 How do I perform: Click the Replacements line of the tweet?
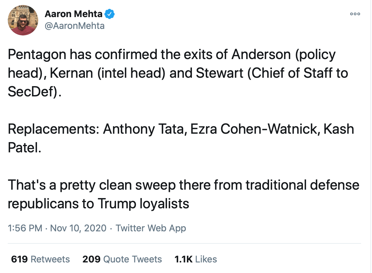click(x=181, y=129)
